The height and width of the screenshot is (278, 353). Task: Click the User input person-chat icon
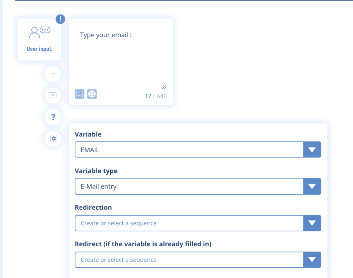tap(40, 32)
